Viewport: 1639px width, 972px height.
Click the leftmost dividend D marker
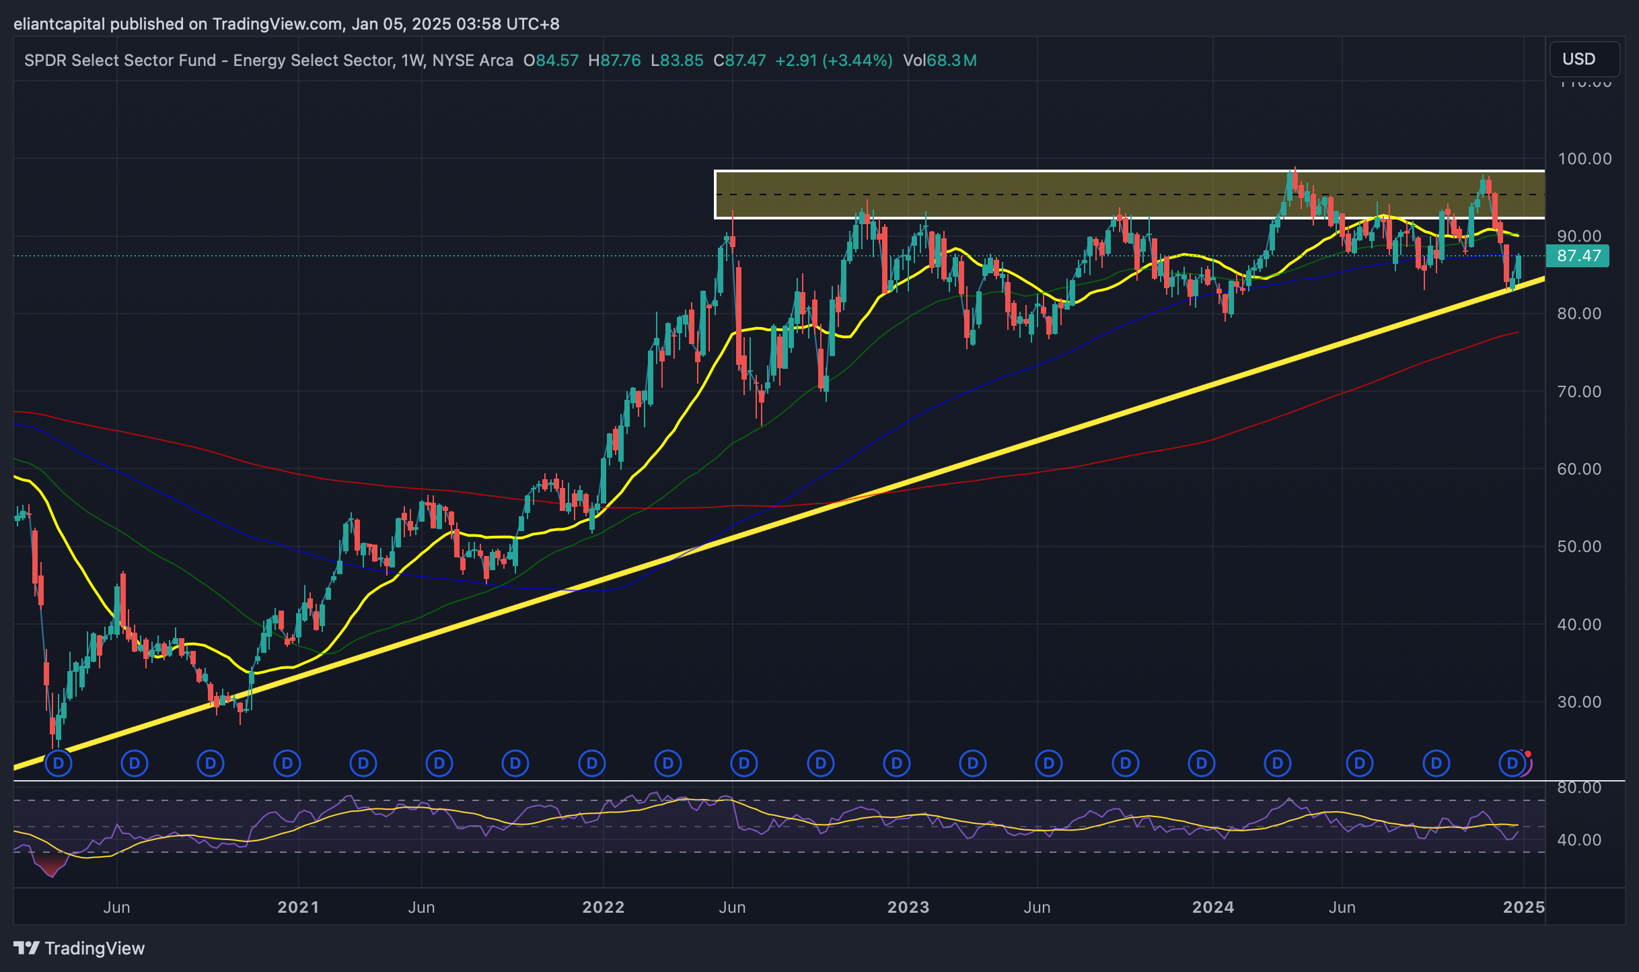[58, 763]
